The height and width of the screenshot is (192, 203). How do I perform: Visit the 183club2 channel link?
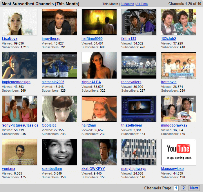(168, 39)
